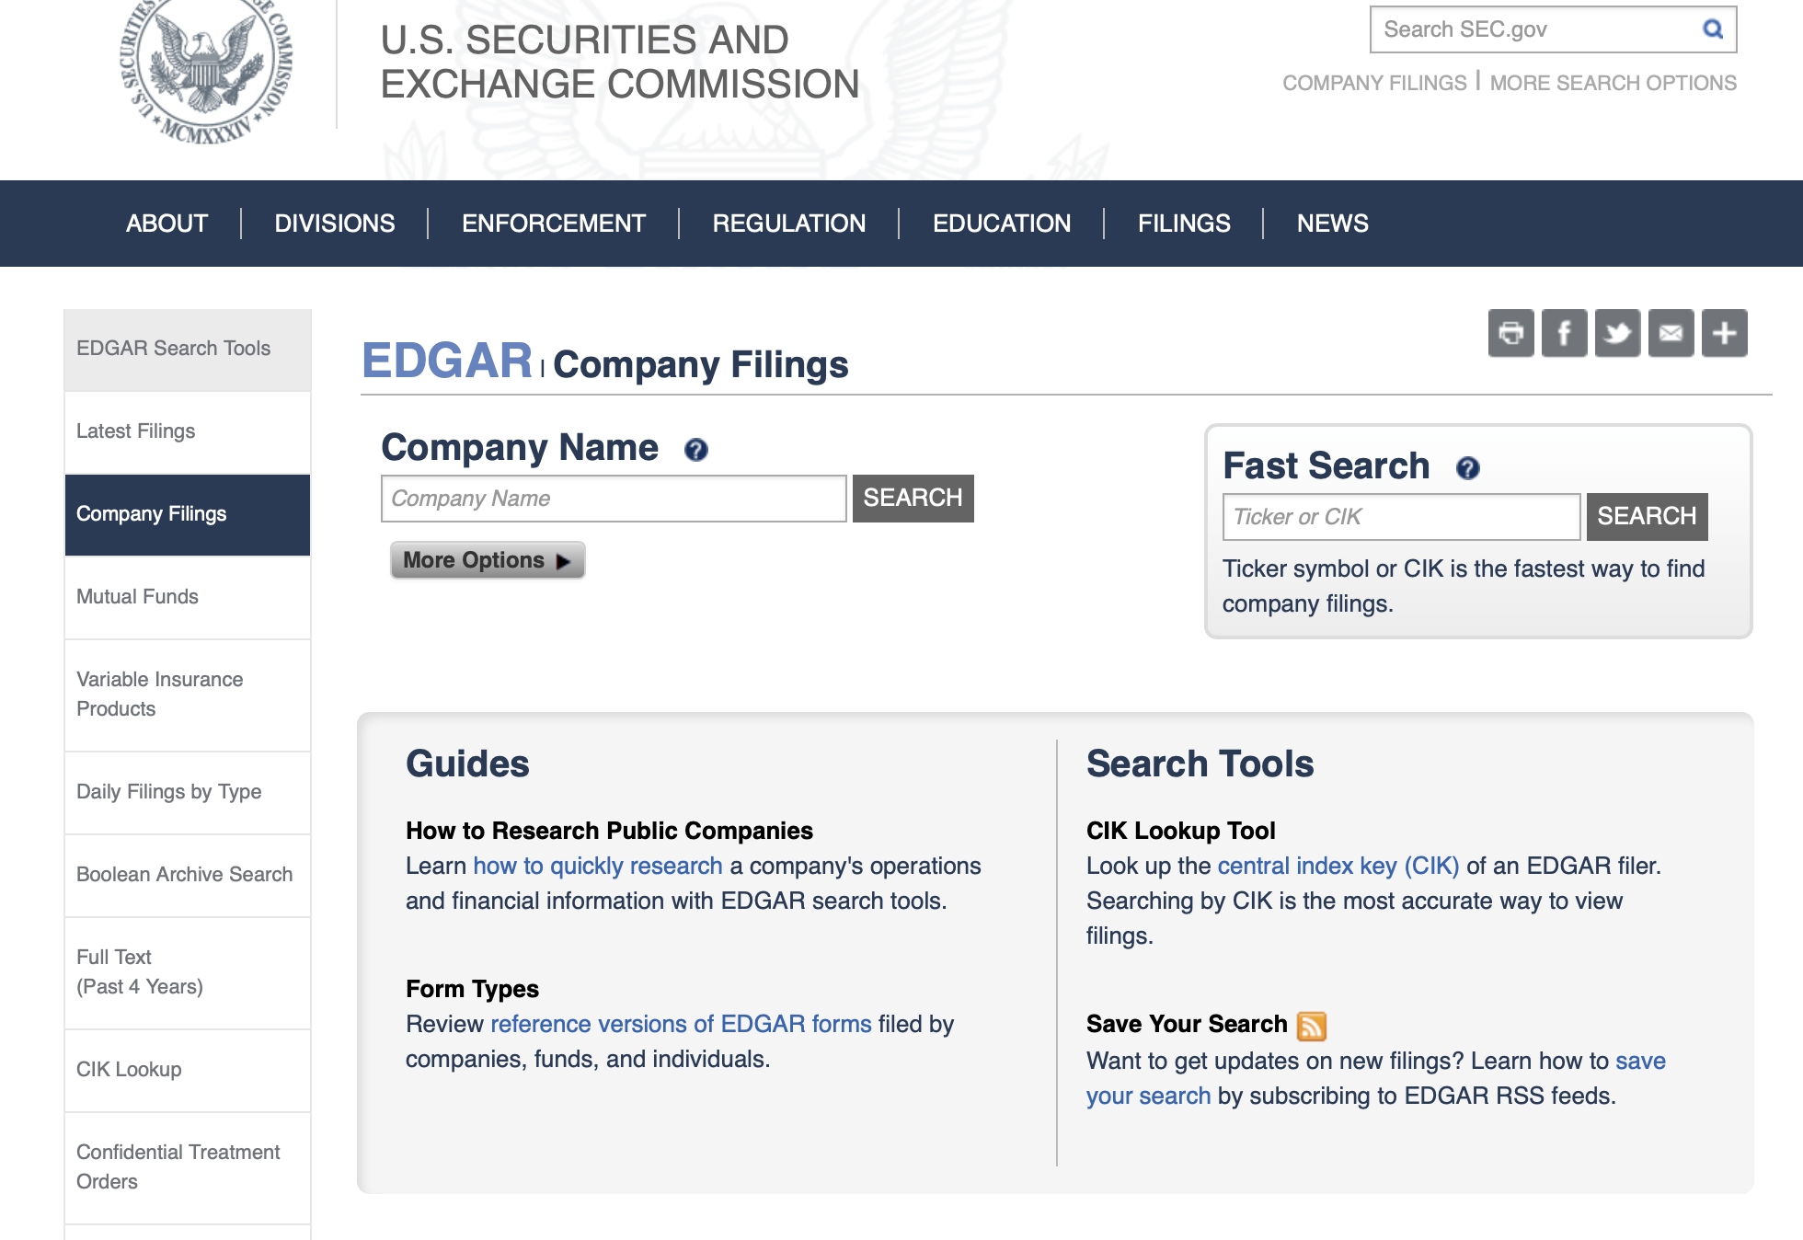
Task: Share page via Twitter bird icon
Action: click(1617, 333)
